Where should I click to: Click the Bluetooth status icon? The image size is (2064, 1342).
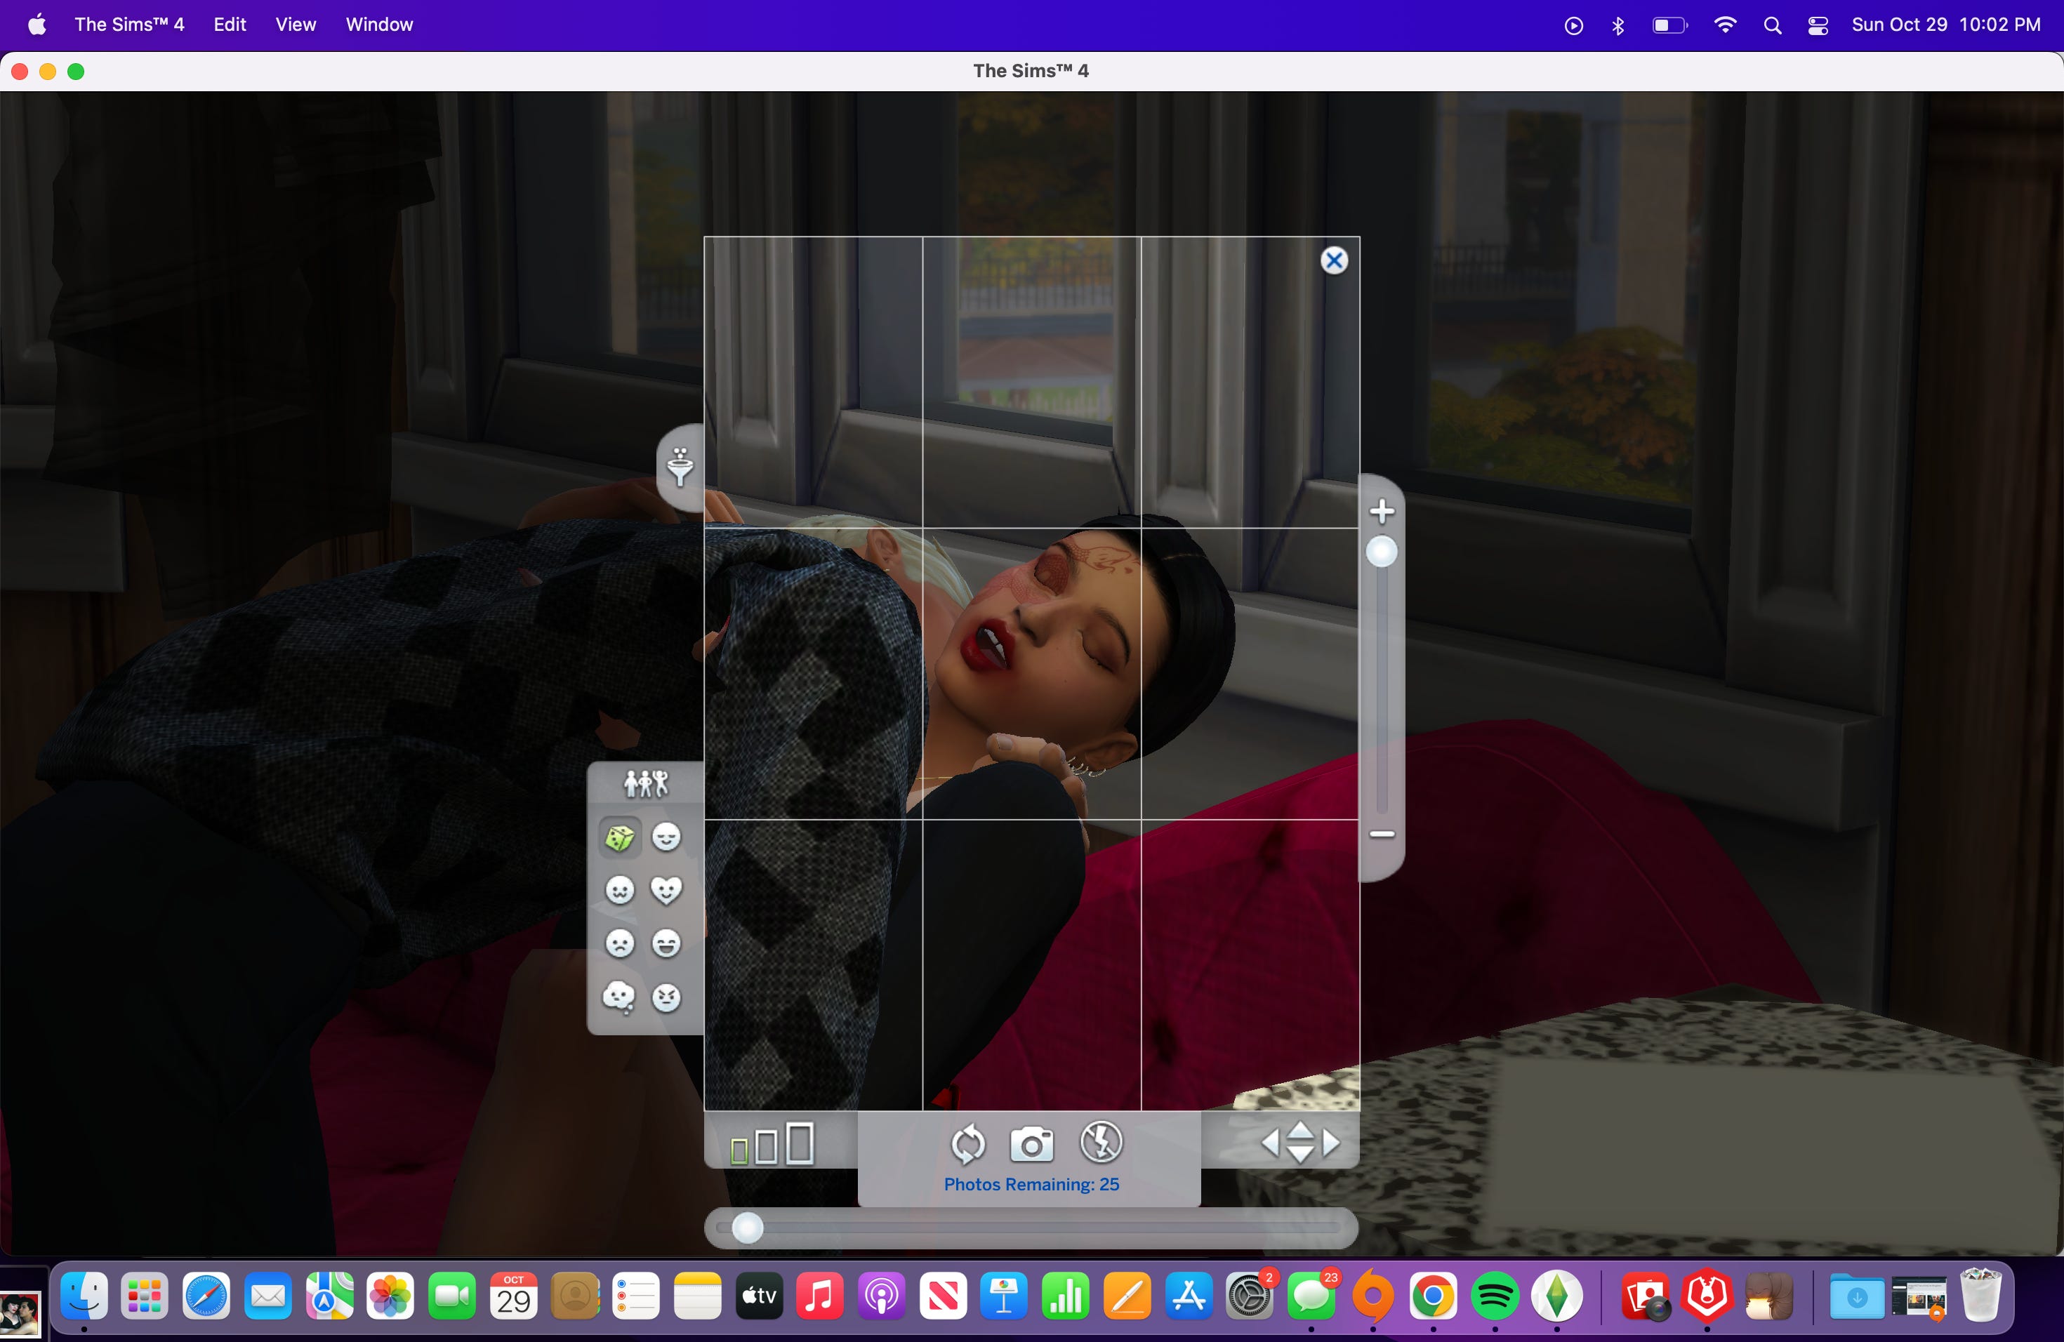pos(1618,25)
